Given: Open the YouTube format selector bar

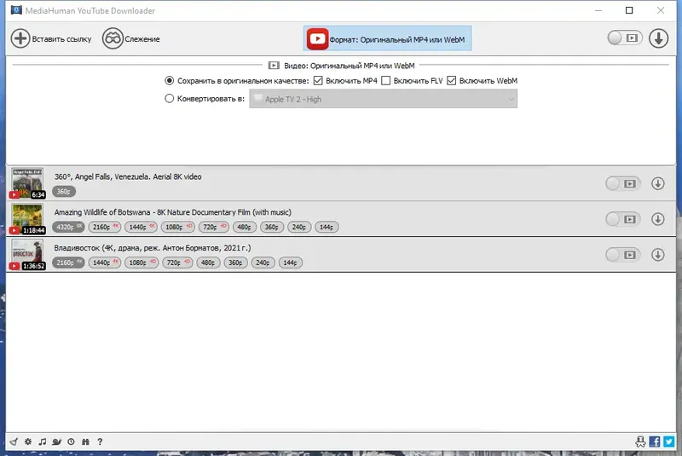Looking at the screenshot, I should point(387,38).
